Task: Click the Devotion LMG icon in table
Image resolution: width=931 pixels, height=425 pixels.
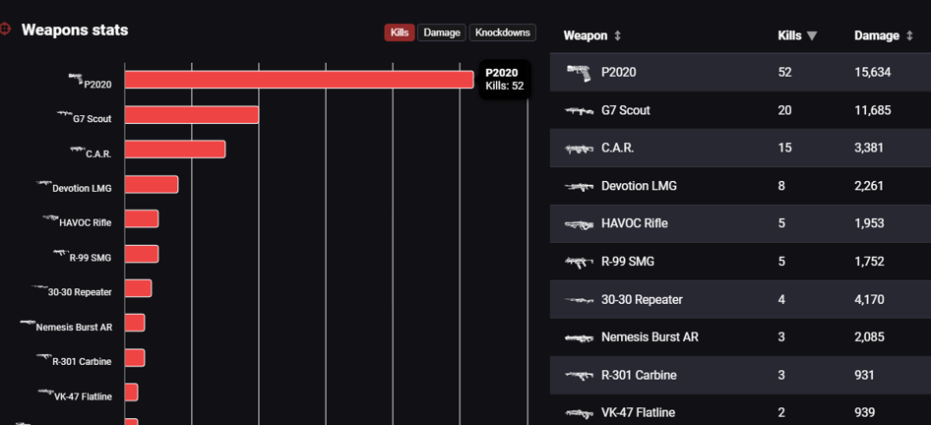Action: [579, 186]
